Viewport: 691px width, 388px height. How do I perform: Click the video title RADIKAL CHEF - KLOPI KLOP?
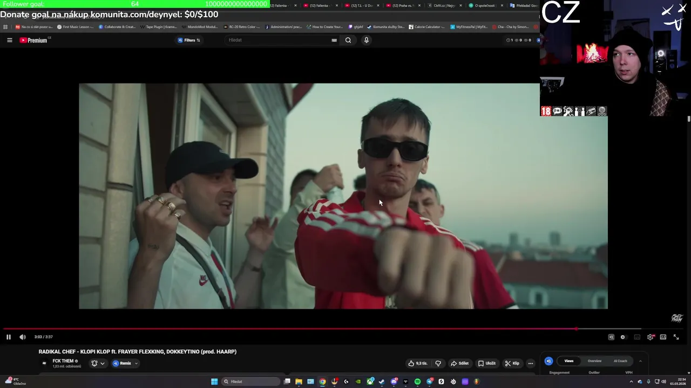click(138, 351)
